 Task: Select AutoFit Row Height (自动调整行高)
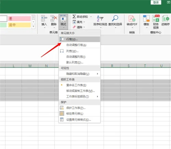(x=79, y=45)
